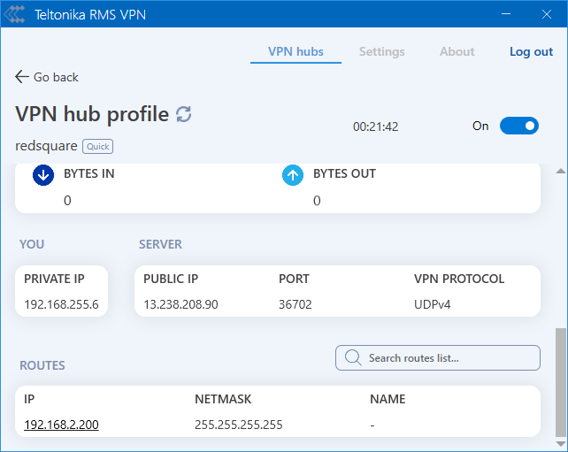Viewport: 568px width, 452px height.
Task: Select the private IP 192.168.255.6
Action: click(61, 304)
